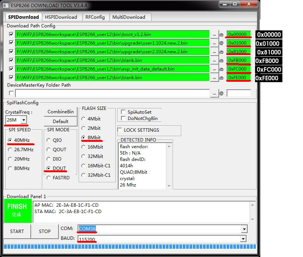
Task: Switch to the HSPIDownload tab
Action: (61, 17)
